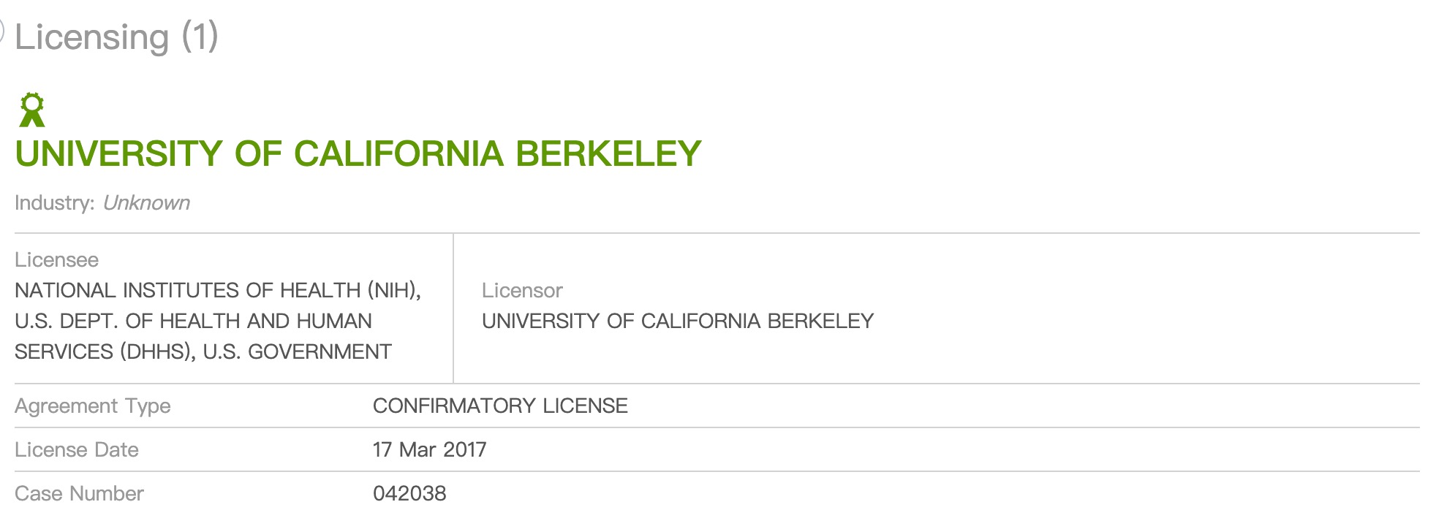Click the Industry label

[55, 203]
